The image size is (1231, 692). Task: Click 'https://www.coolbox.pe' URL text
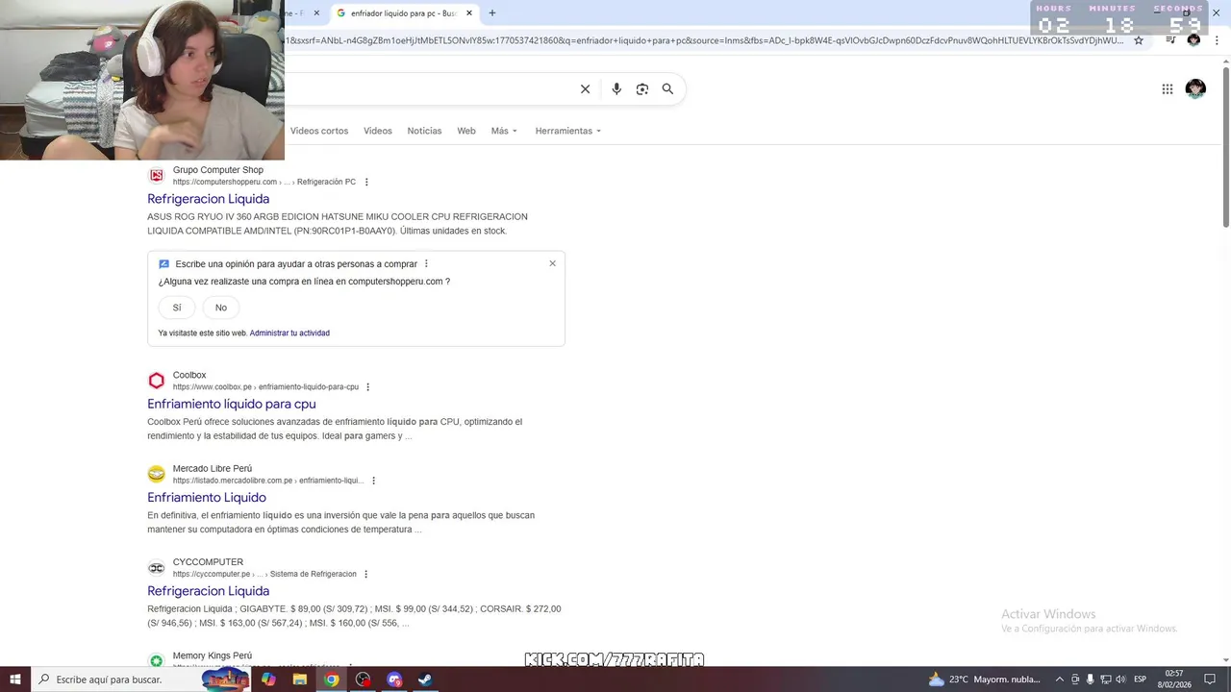[213, 387]
